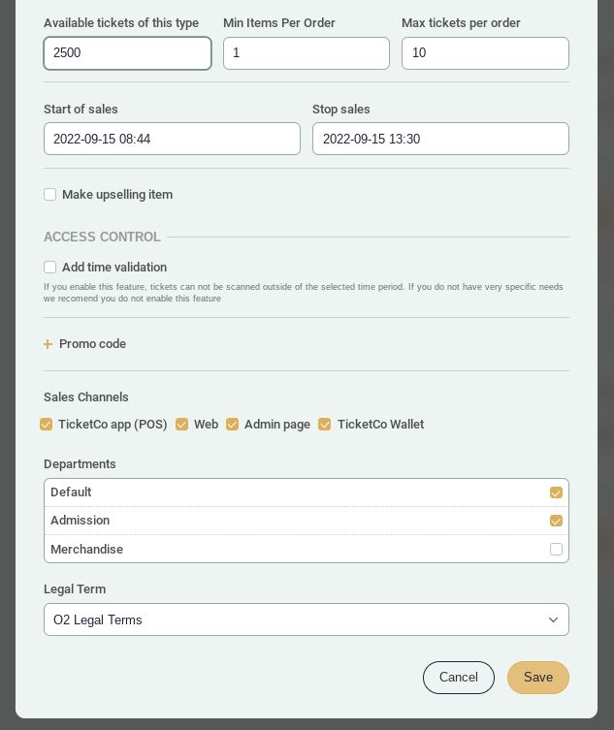Enable Add time validation checkbox
The image size is (614, 730).
(x=50, y=268)
